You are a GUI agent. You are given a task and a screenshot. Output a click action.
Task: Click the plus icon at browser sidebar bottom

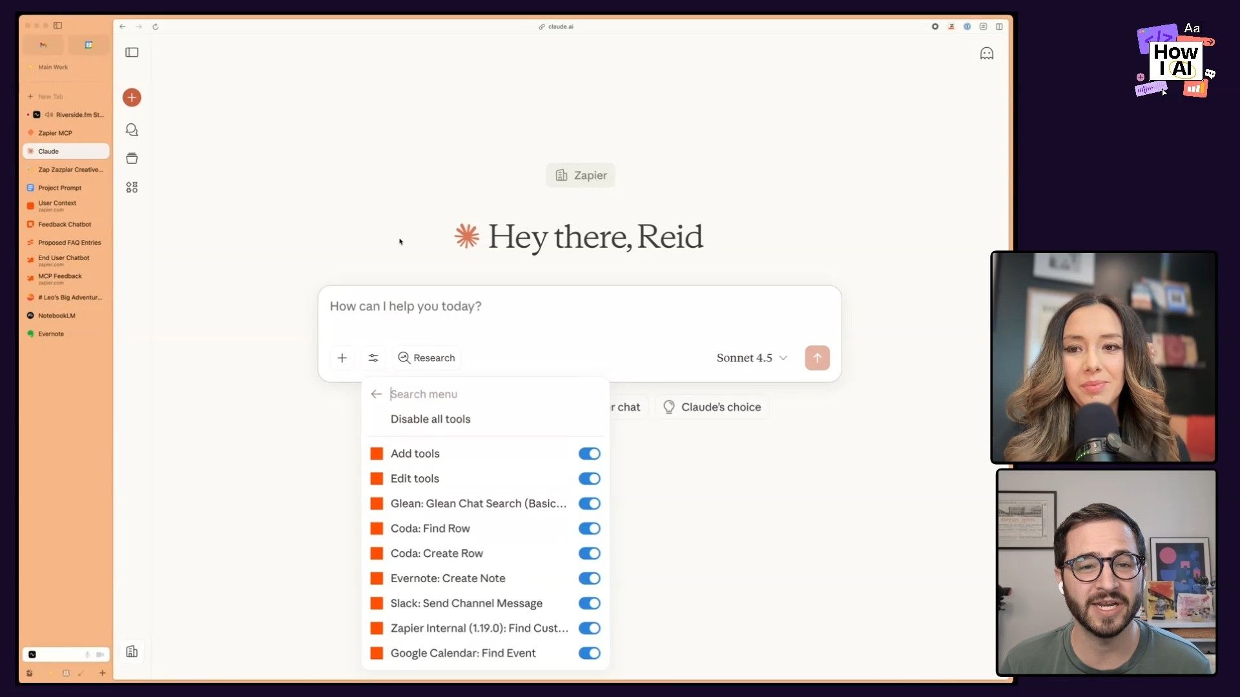(x=102, y=673)
